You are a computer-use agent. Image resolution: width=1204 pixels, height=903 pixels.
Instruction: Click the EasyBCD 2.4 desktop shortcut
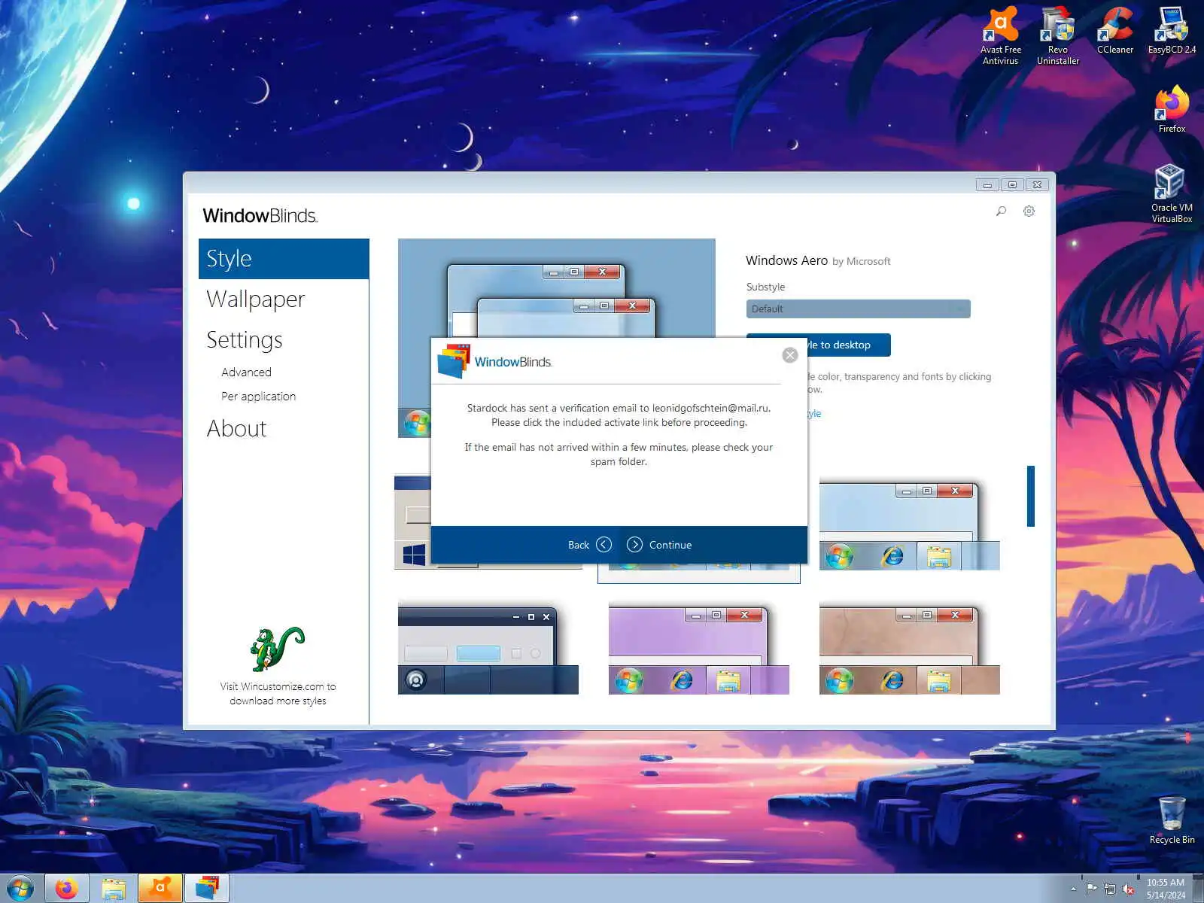pos(1172,31)
